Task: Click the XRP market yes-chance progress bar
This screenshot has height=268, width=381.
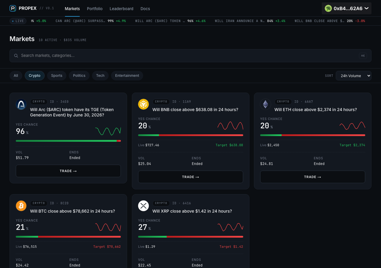Action: 190,237
